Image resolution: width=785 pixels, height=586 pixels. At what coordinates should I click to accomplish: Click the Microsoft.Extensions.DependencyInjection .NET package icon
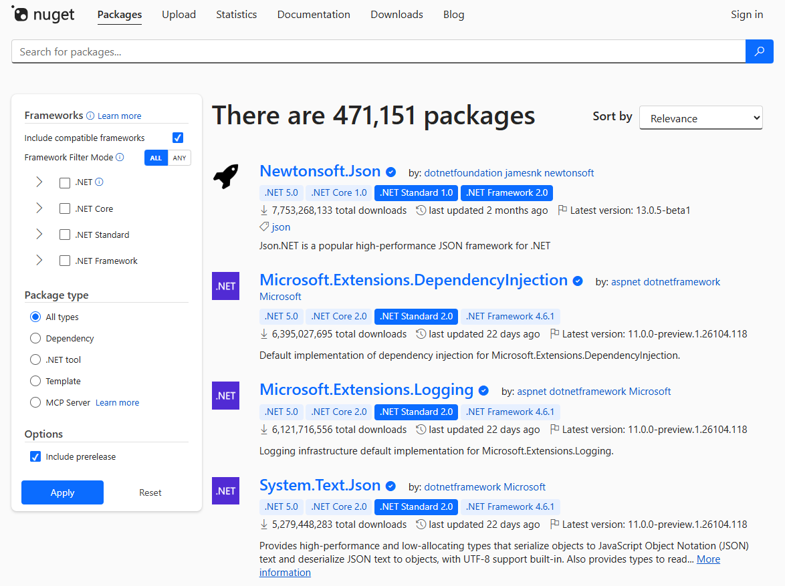coord(226,286)
